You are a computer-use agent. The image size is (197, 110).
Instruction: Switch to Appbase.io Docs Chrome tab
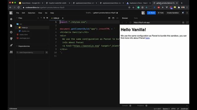(139, 3)
